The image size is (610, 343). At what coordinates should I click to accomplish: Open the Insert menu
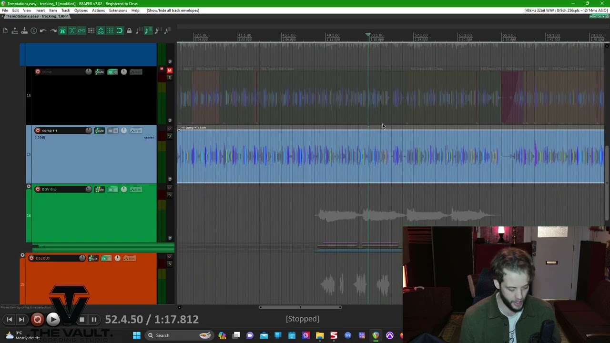tap(40, 10)
